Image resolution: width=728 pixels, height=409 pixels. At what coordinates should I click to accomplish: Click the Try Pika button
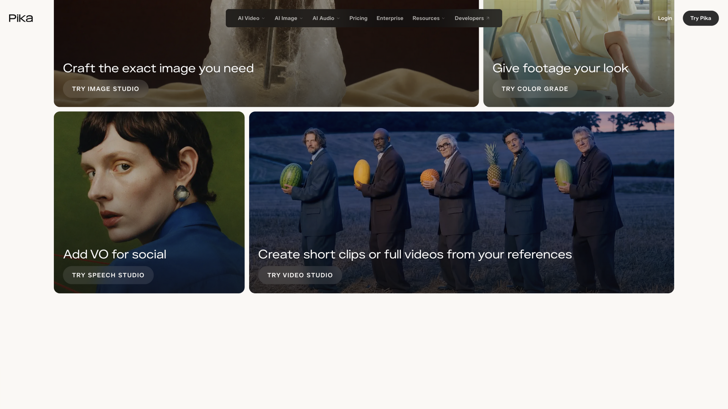click(701, 18)
